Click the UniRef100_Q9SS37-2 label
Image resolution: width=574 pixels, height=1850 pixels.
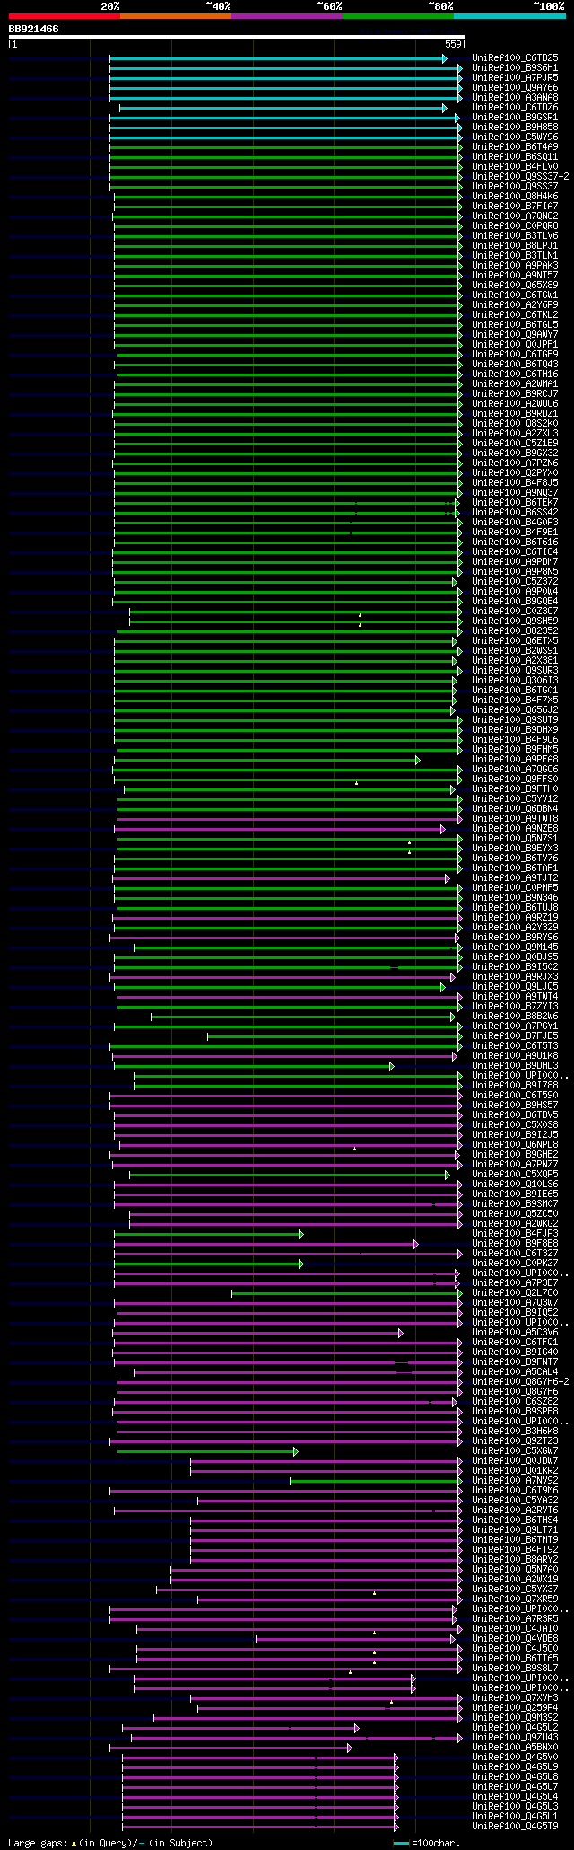pos(520,177)
